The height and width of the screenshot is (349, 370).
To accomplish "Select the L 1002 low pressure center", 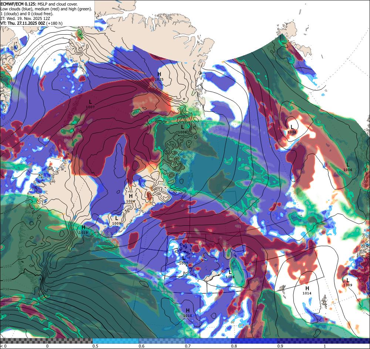I will (x=292, y=130).
